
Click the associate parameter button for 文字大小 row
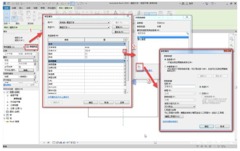coord(125,51)
